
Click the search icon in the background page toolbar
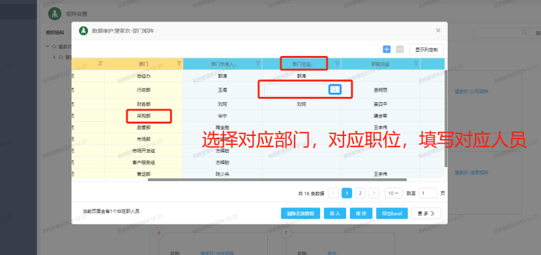coord(525,33)
